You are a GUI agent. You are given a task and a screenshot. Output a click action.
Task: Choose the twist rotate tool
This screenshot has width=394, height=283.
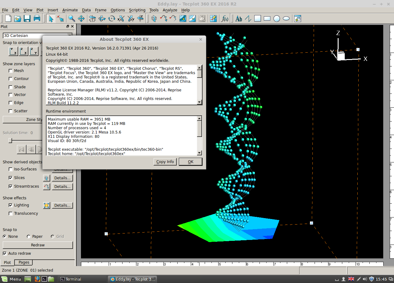pos(111,18)
